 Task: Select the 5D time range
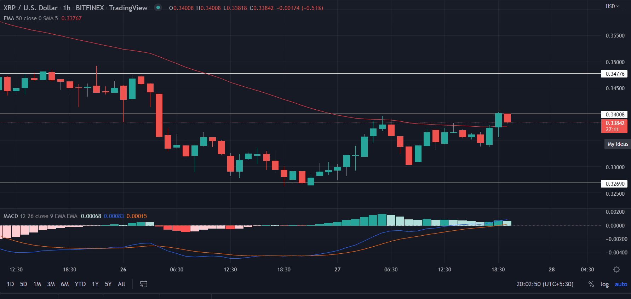(x=23, y=284)
